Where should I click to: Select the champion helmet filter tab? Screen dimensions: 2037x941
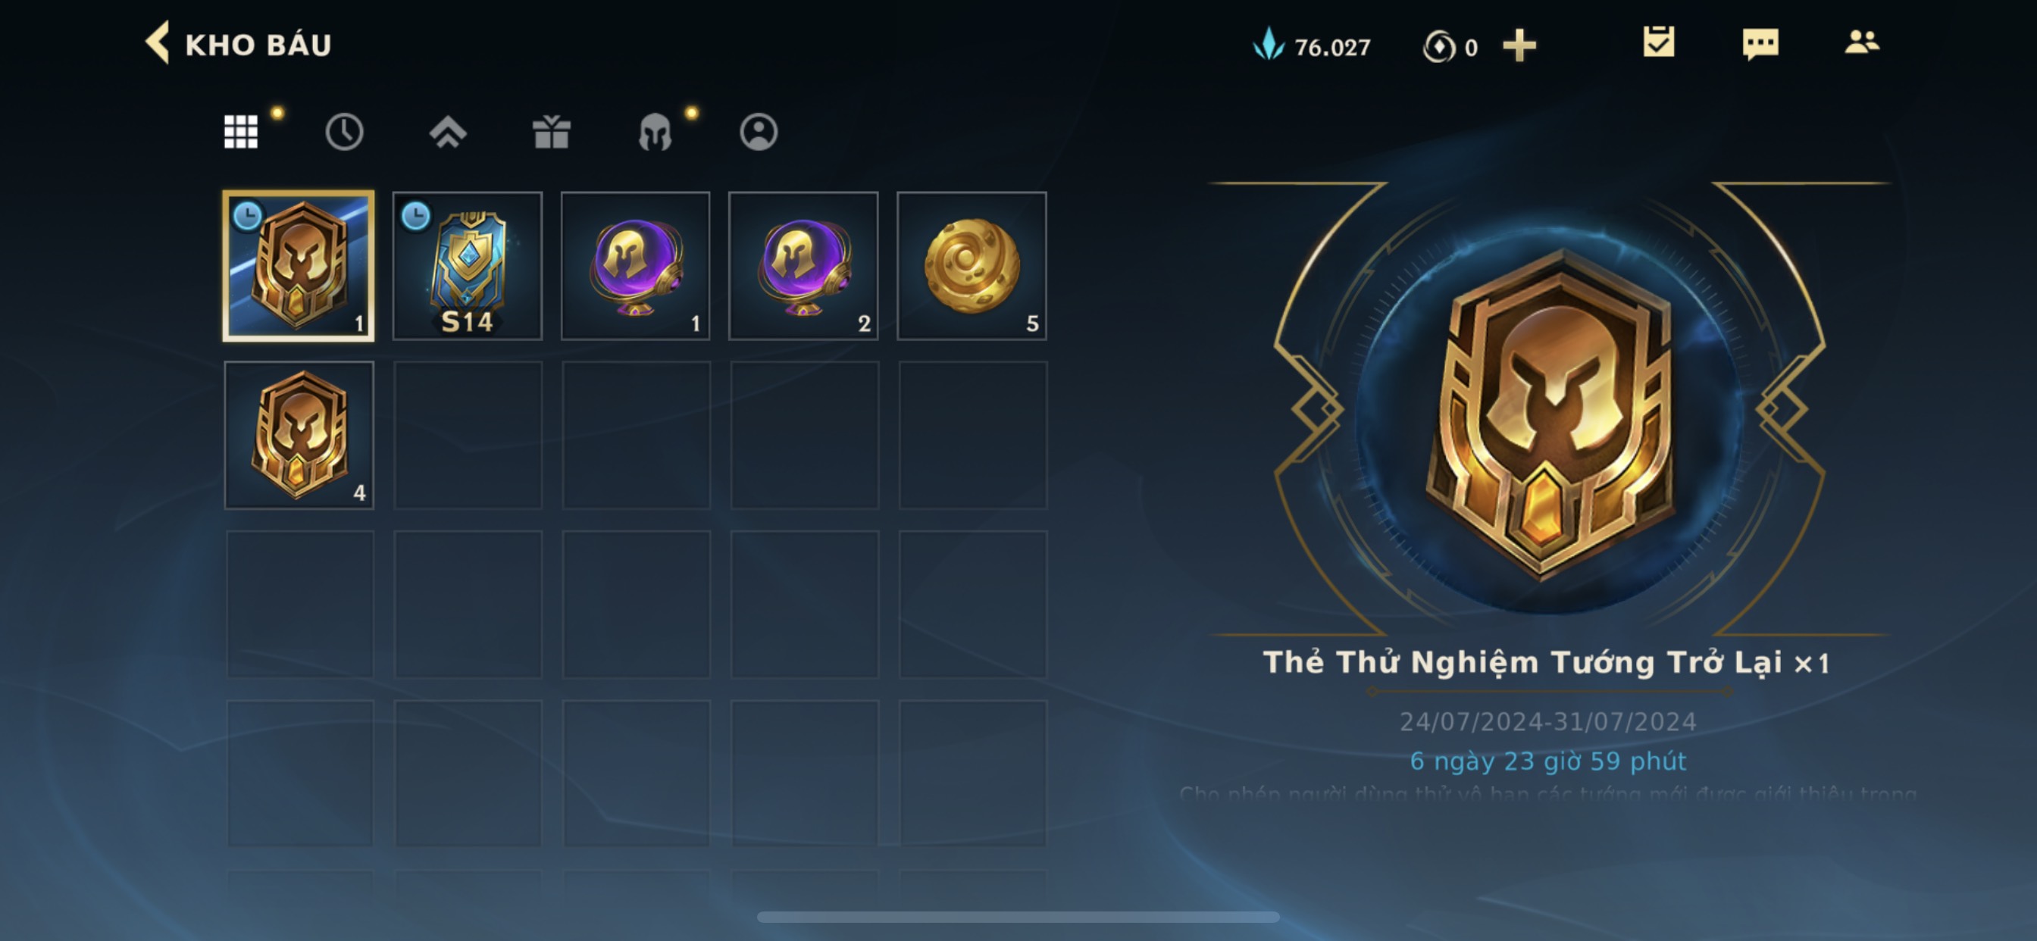coord(655,131)
